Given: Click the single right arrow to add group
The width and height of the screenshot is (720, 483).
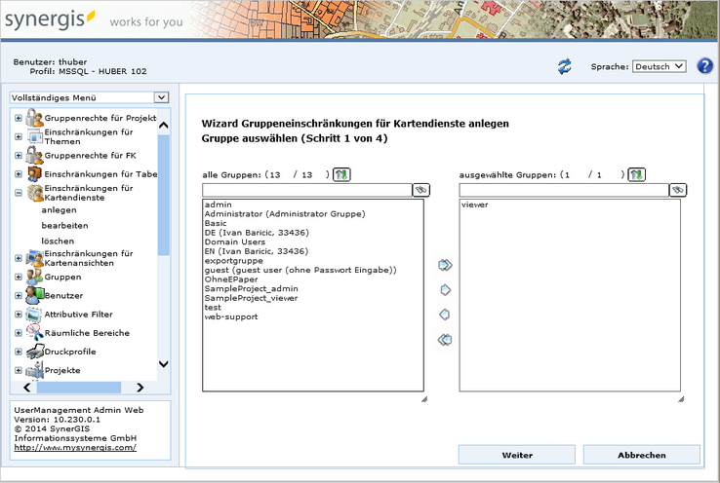Looking at the screenshot, I should pyautogui.click(x=445, y=290).
